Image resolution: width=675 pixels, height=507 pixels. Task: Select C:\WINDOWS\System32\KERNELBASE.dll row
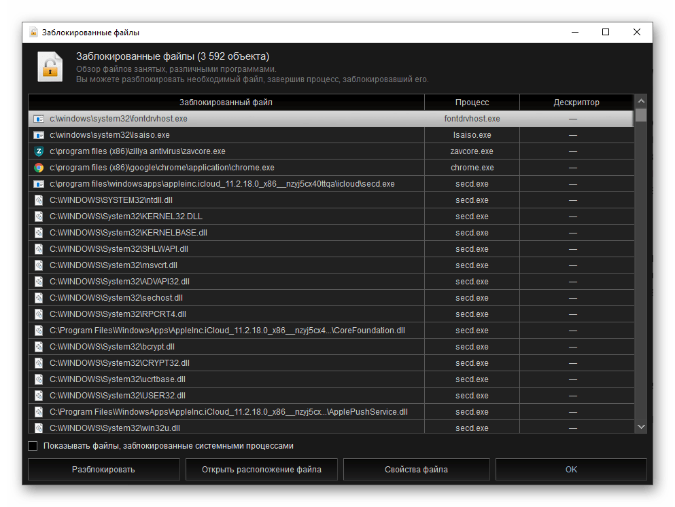[x=331, y=233]
